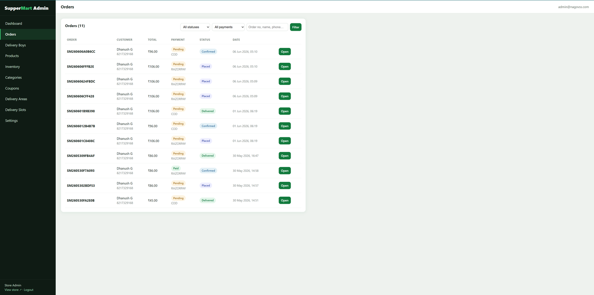Click order number SM260530F7A093 text
The height and width of the screenshot is (295, 594).
pos(81,171)
